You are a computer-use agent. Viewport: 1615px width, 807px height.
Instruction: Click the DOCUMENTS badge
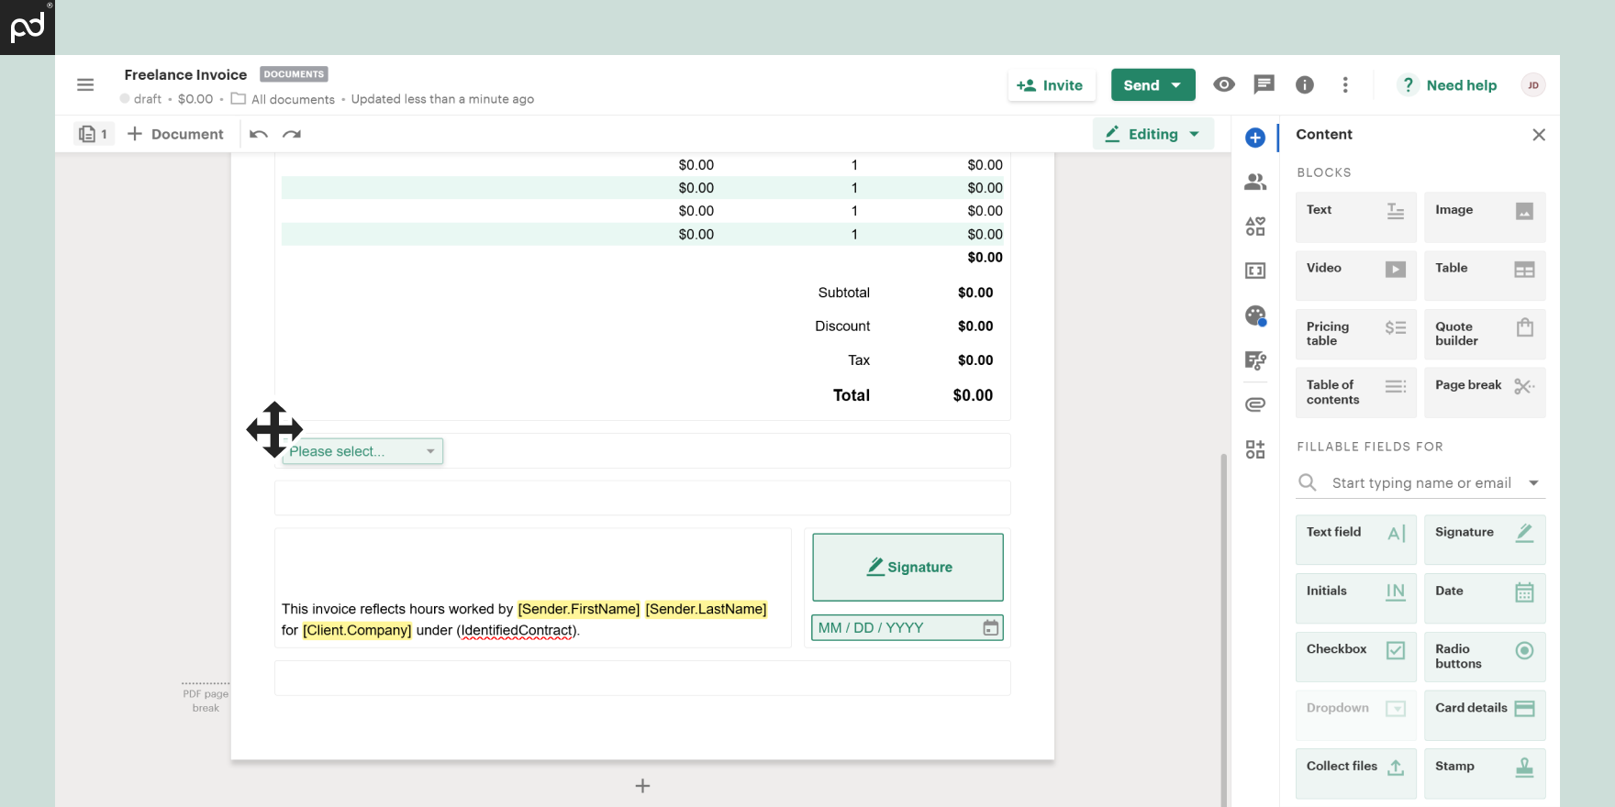[x=294, y=74]
